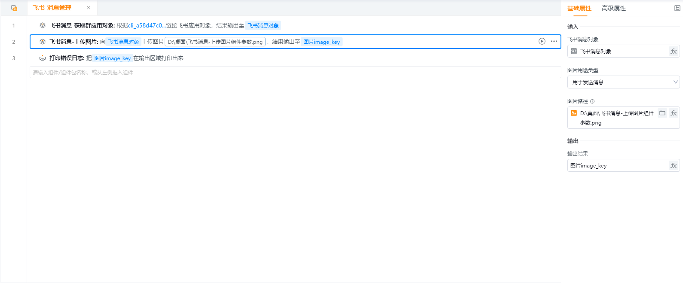The height and width of the screenshot is (283, 683).
Task: Select step 3 打印错误日志
Action: (295, 58)
